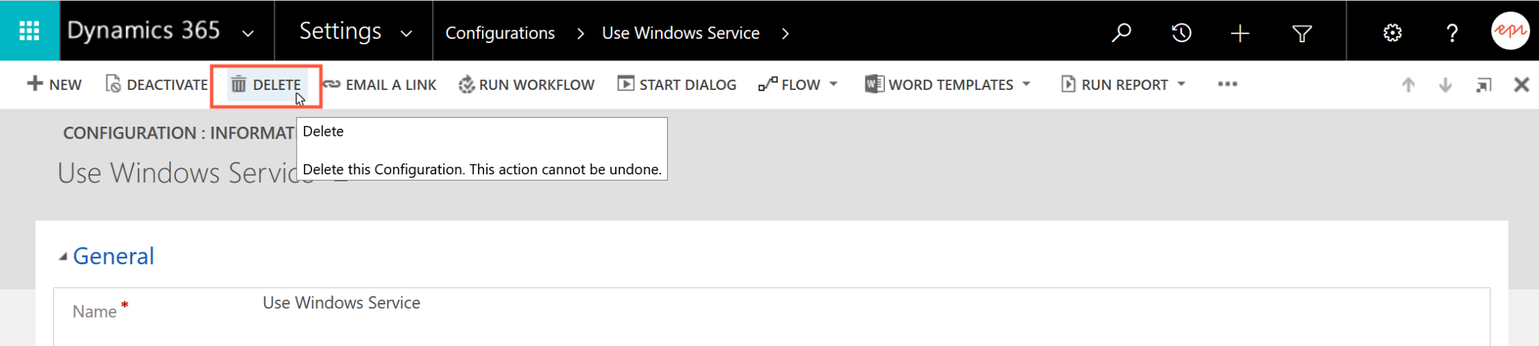Open the app launcher waffle icon
The height and width of the screenshot is (346, 1539).
[x=29, y=31]
